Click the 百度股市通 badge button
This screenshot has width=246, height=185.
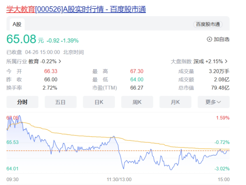[208, 24]
